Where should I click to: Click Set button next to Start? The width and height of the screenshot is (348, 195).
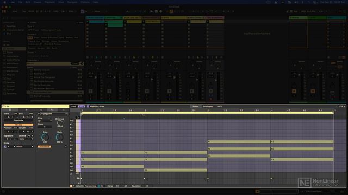16,113
